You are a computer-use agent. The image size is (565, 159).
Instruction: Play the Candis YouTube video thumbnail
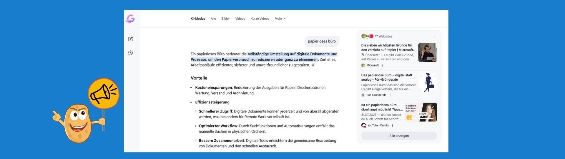pyautogui.click(x=421, y=112)
